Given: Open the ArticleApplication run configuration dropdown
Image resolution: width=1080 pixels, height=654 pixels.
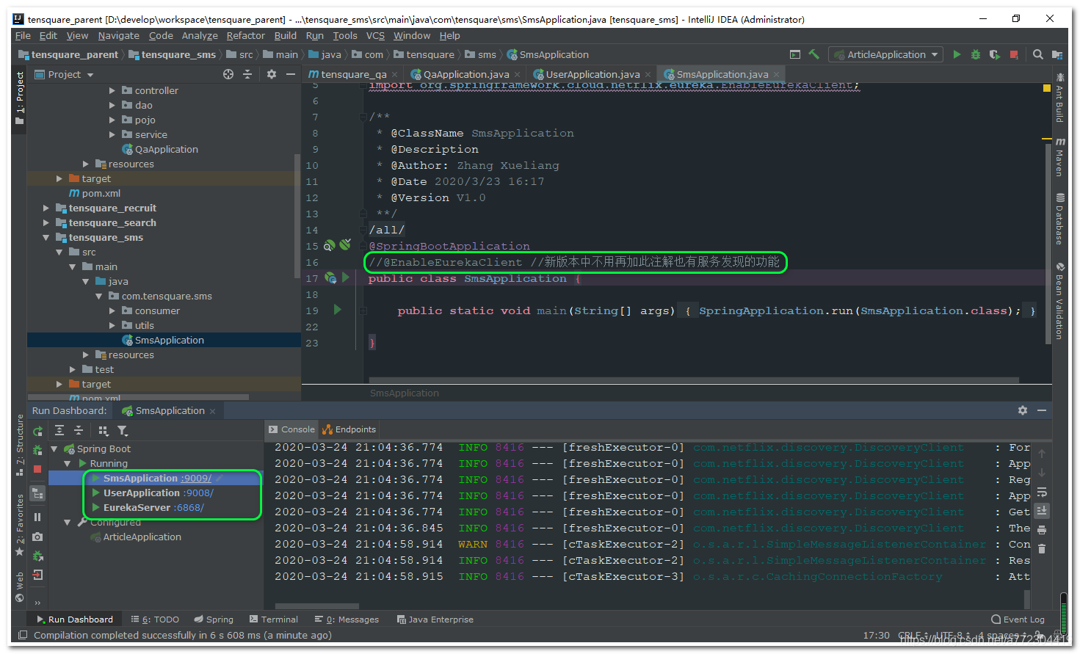Looking at the screenshot, I should click(x=886, y=54).
